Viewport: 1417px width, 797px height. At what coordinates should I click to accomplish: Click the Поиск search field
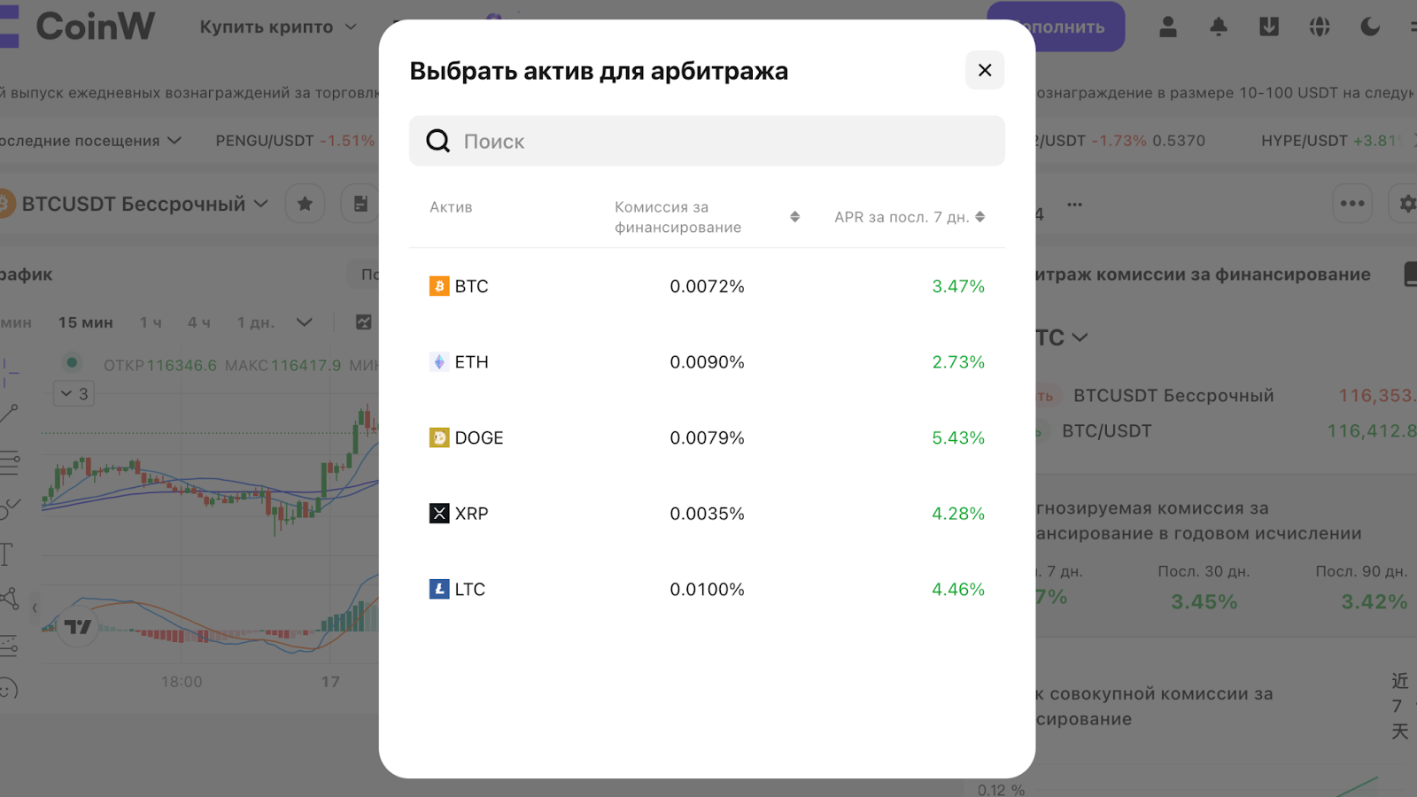tap(707, 141)
